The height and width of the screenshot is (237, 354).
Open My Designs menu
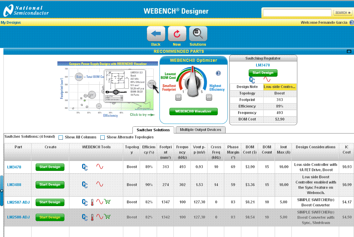11,23
